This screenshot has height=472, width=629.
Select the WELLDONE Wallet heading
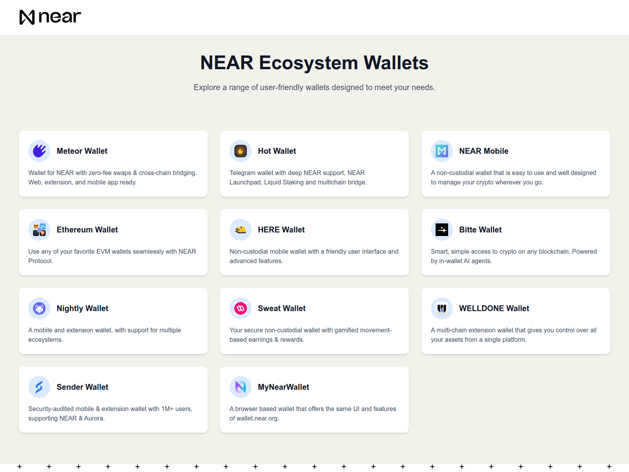[494, 308]
